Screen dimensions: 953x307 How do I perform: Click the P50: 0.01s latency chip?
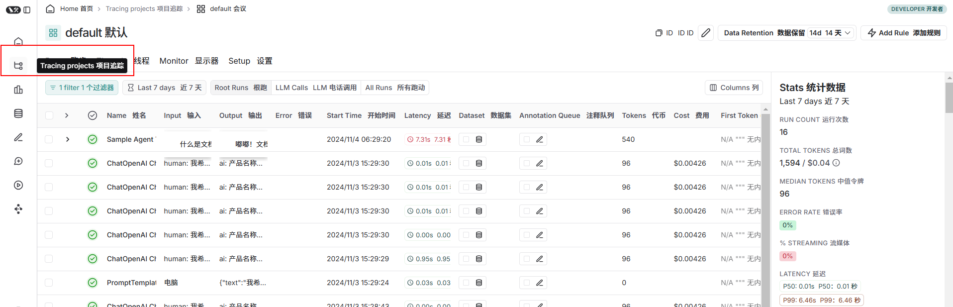[820, 286]
